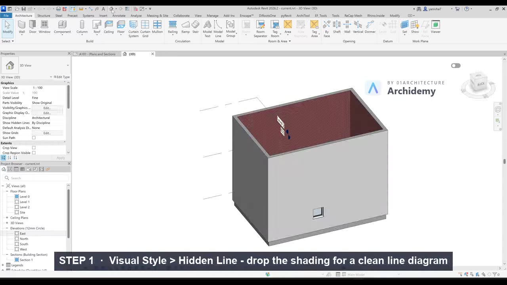Click Edit button for Visibility/Graphics
The image size is (507, 285).
pos(47,108)
